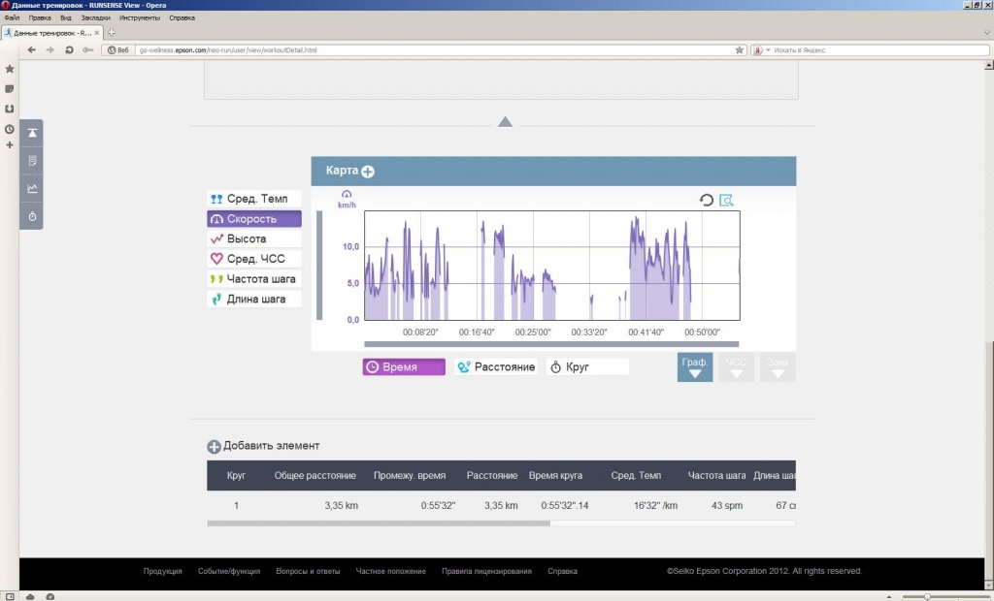The height and width of the screenshot is (601, 994).
Task: Click the Yandex search engine icon
Action: [757, 50]
